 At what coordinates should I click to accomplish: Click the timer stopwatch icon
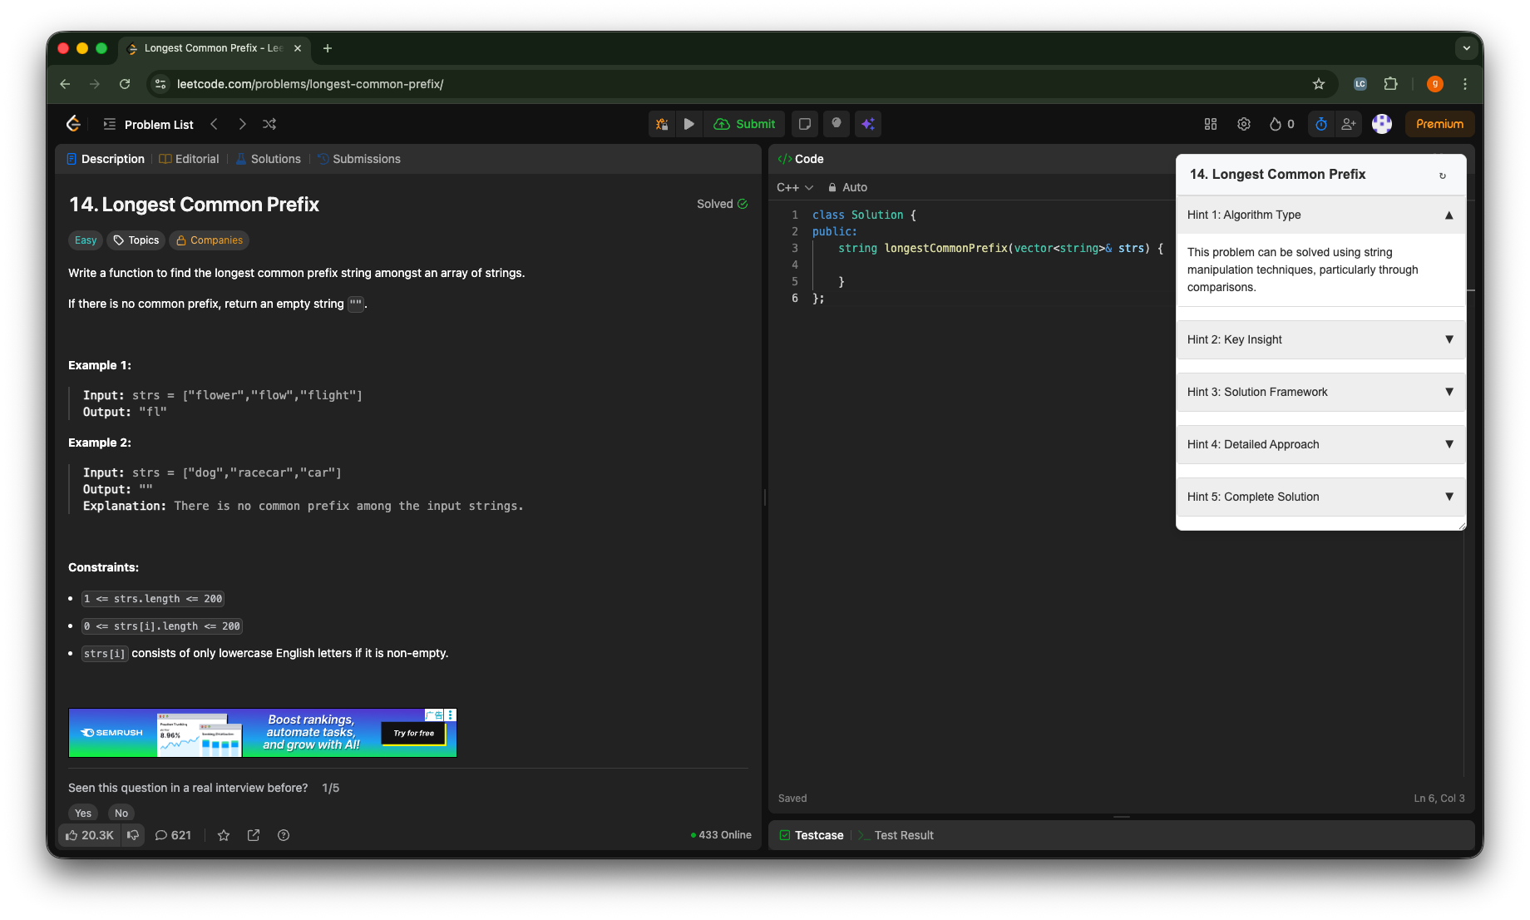[x=1321, y=124]
